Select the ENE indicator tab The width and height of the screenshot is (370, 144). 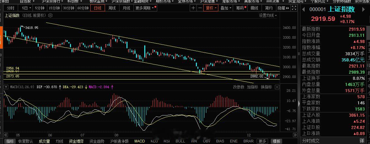click(x=234, y=141)
